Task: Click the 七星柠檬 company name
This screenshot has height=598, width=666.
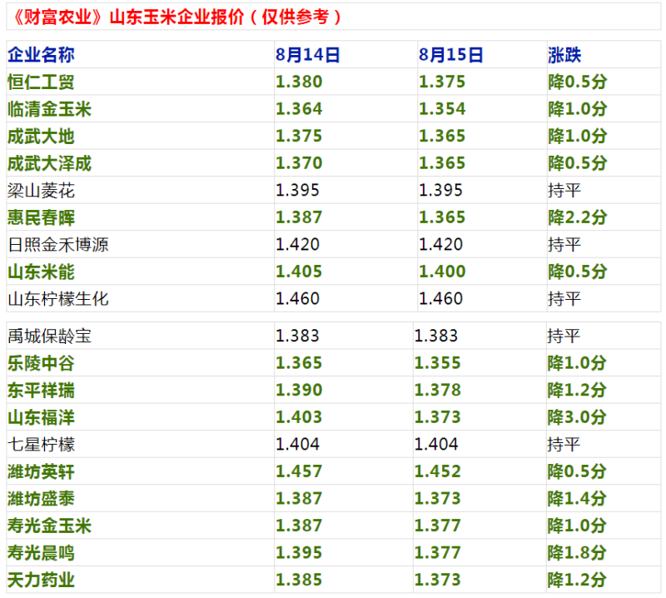Action: pos(41,444)
